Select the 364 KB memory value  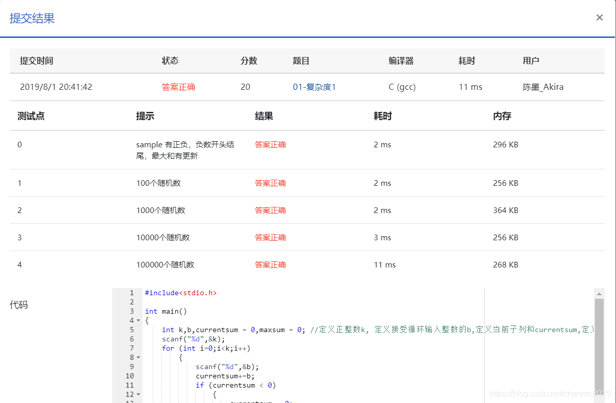(505, 210)
